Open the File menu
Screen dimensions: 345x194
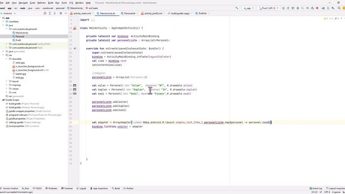(x=2, y=3)
